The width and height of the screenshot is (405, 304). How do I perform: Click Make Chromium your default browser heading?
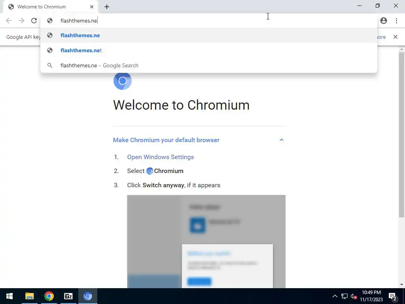(x=167, y=140)
